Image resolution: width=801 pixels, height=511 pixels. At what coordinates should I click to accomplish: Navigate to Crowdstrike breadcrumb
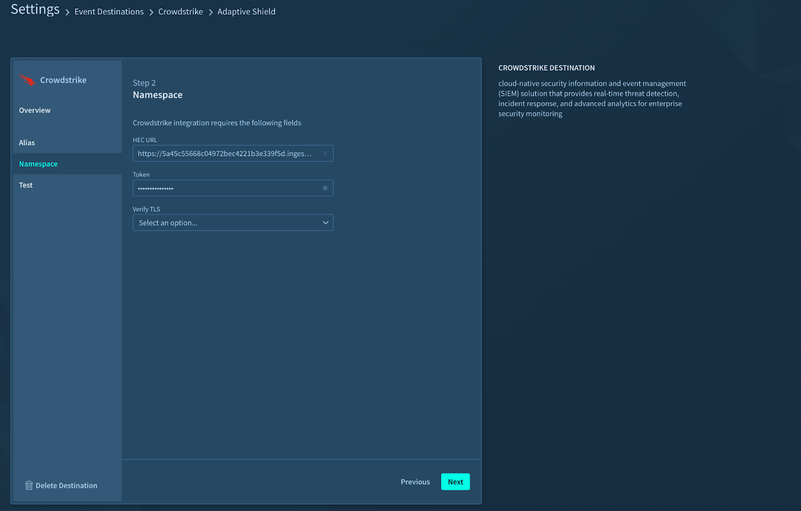tap(181, 12)
